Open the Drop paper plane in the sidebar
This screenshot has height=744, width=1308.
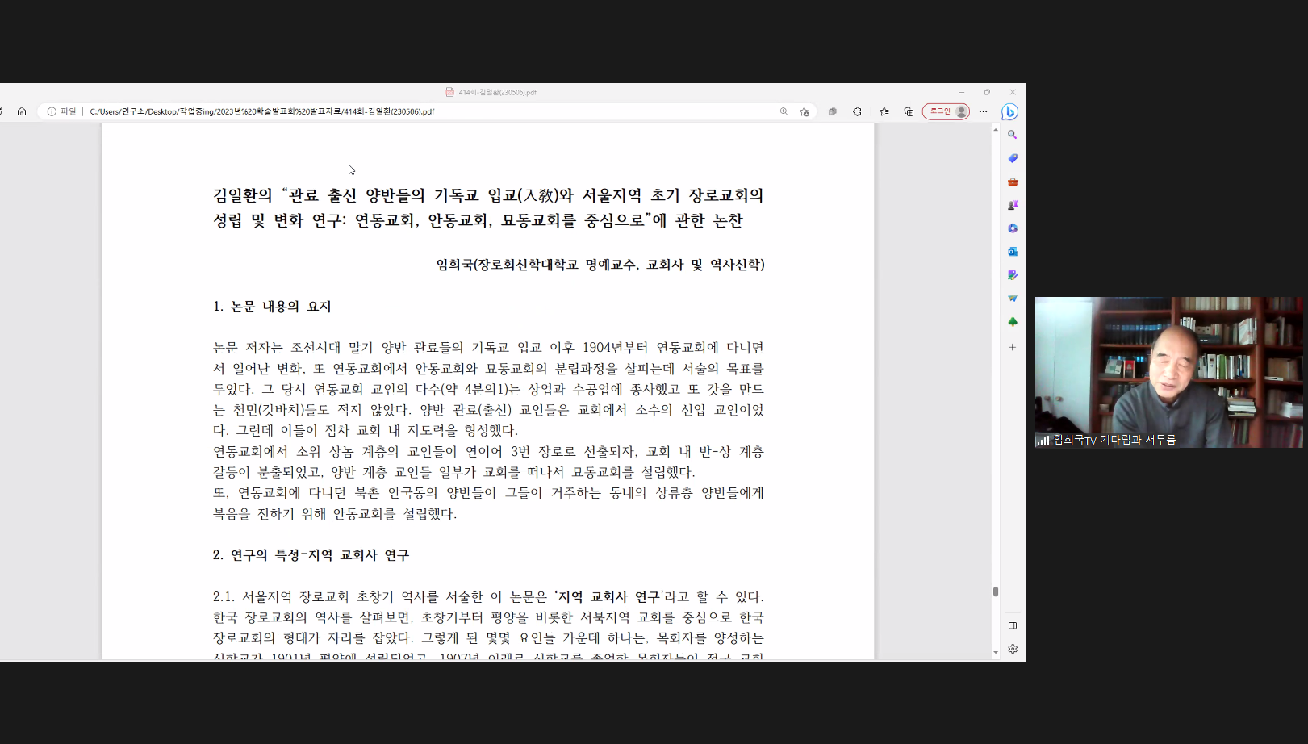tap(1013, 299)
